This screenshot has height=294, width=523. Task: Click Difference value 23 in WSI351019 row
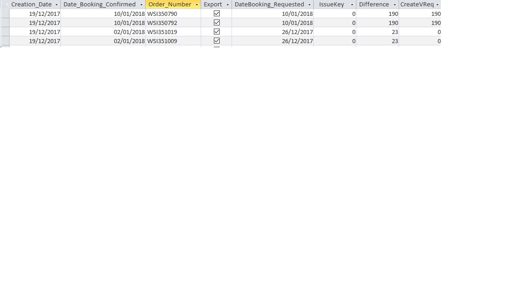(378, 32)
